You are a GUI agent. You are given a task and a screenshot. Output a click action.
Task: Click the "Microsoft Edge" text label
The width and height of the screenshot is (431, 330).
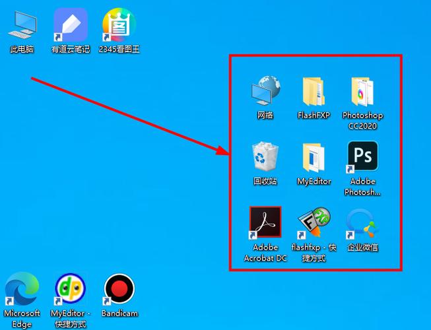pos(22,319)
